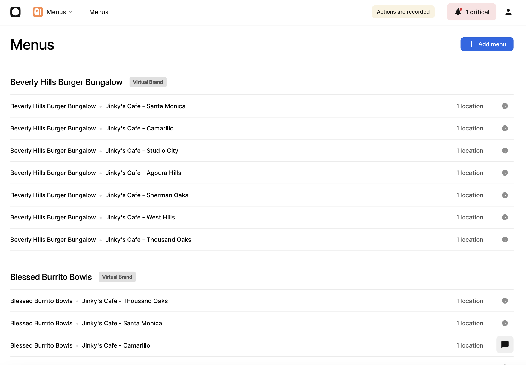526x365 pixels.
Task: Click the Menus breadcrumb in top bar
Action: pyautogui.click(x=99, y=12)
